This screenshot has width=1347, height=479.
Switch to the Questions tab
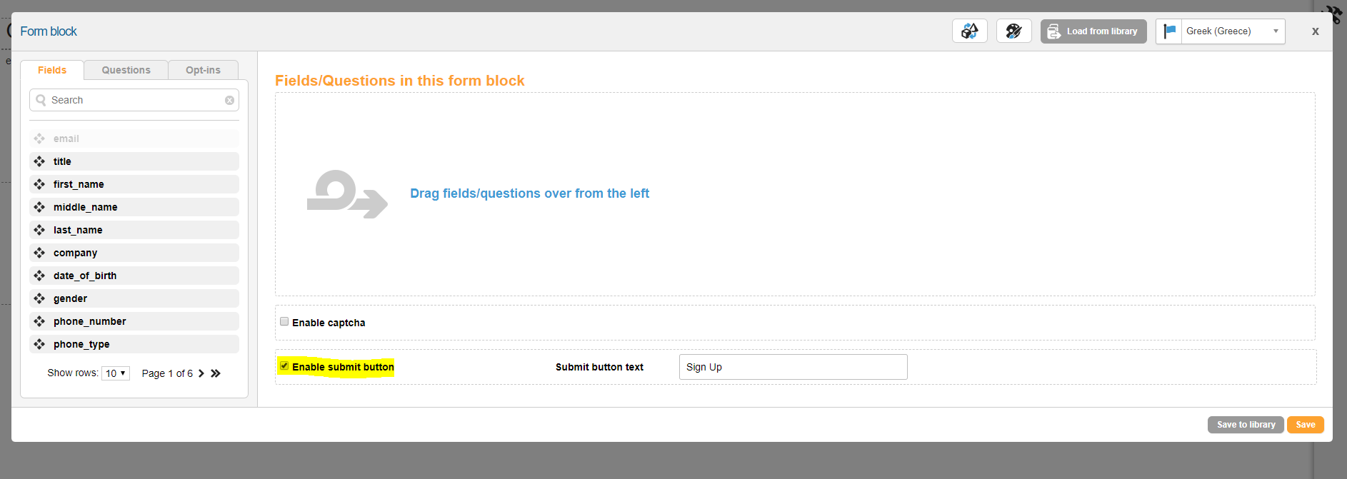[126, 70]
